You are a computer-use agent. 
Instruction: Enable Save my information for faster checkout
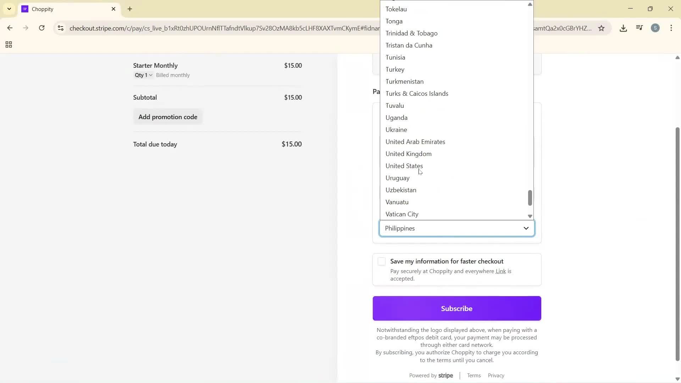click(381, 261)
